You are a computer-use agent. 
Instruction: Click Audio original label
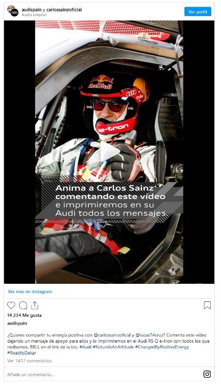pos(34,15)
